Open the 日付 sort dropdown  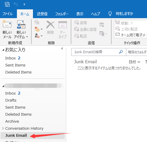134,62
